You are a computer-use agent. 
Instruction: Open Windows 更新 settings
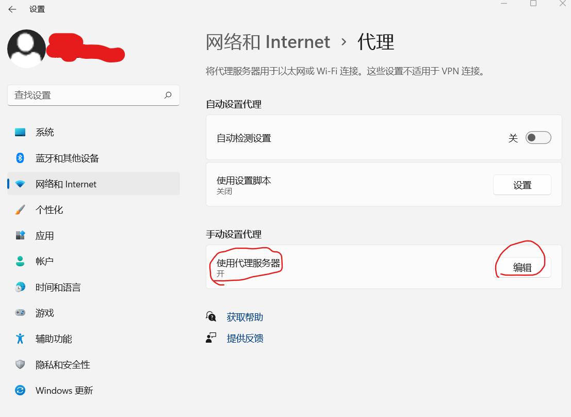(x=64, y=391)
